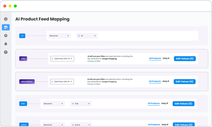The height and width of the screenshot is (127, 212).
Task: Open the help question mark icon
Action: coord(5,52)
